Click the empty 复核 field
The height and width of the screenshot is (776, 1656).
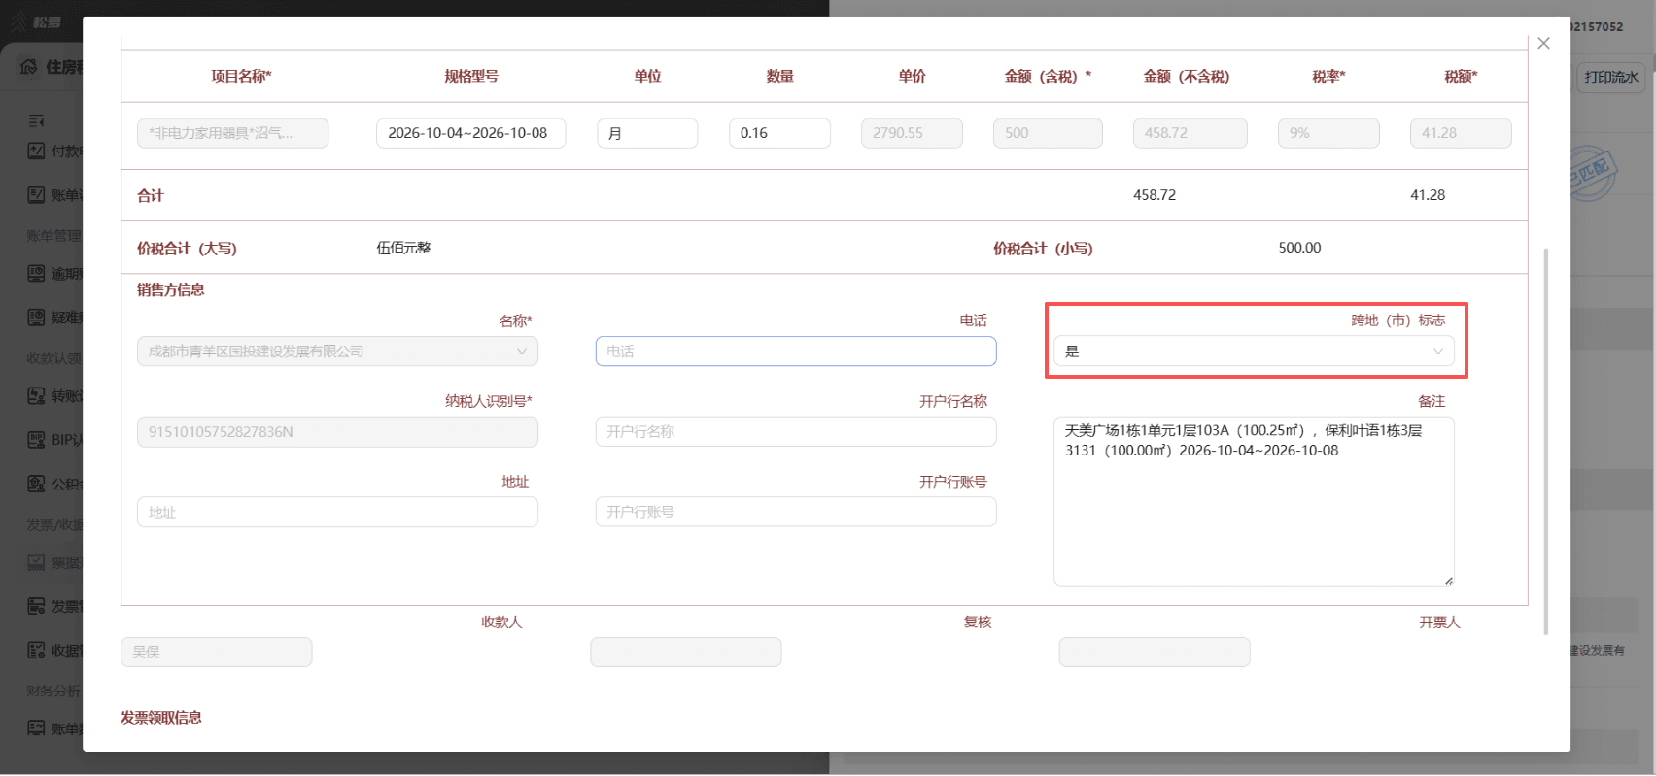point(686,652)
